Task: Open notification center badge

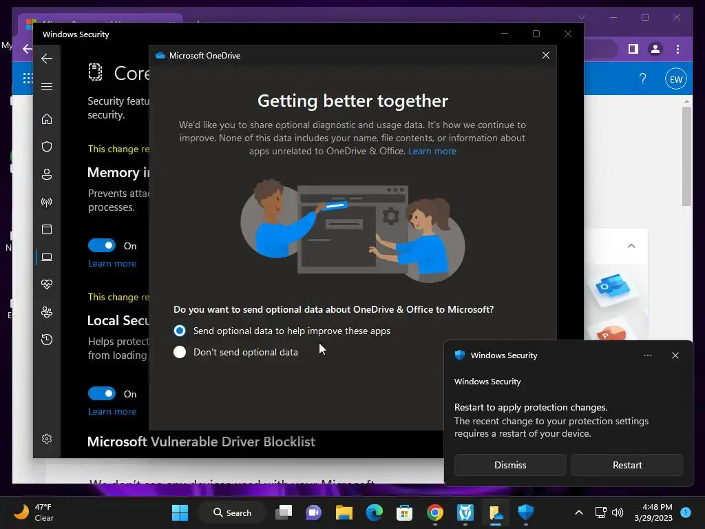Action: tap(686, 512)
